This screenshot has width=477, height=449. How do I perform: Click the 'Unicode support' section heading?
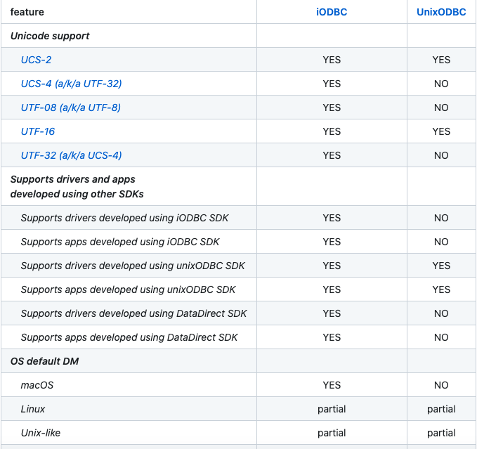[50, 36]
